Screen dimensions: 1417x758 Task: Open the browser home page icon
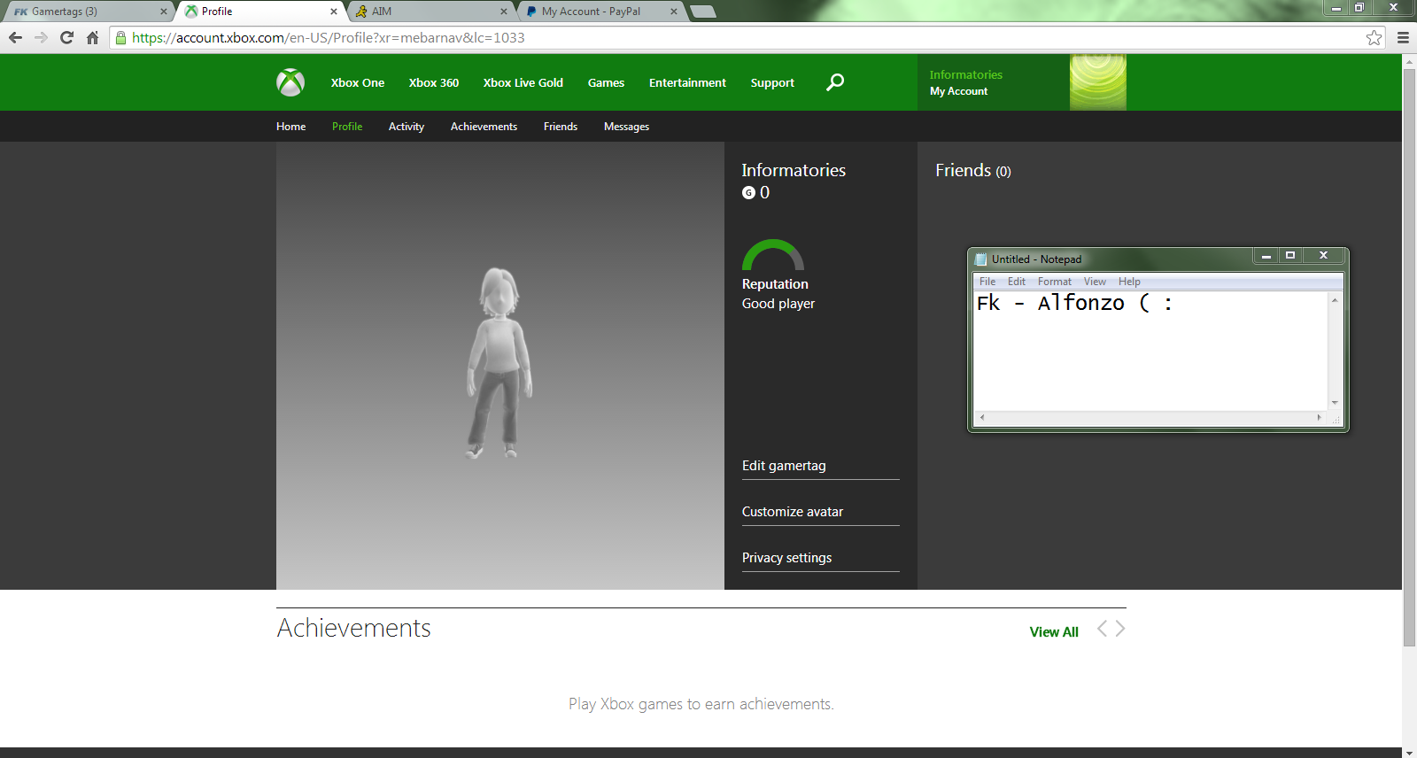92,37
